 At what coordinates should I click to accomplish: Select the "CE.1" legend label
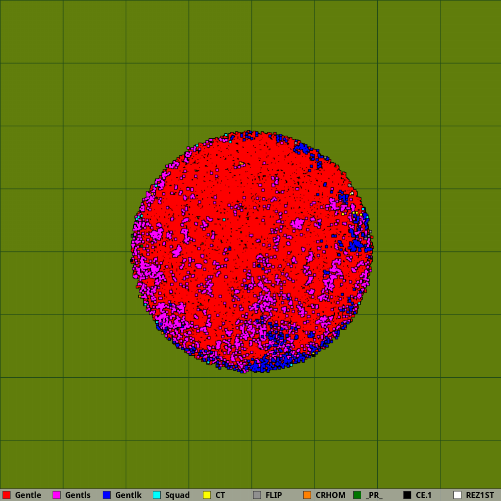[x=424, y=495]
